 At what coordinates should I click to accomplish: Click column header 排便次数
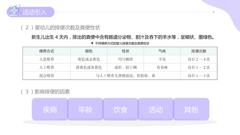click(x=199, y=51)
